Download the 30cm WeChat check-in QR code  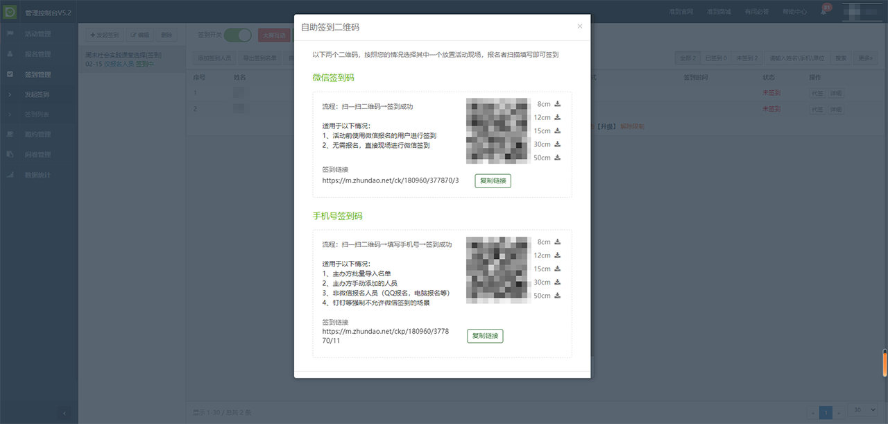pos(558,144)
